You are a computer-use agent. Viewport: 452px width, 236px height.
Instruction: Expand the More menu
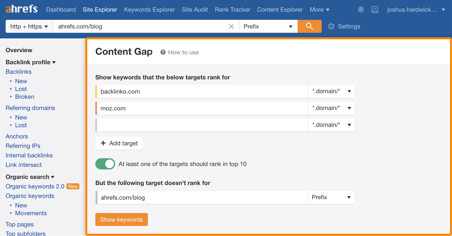click(319, 10)
